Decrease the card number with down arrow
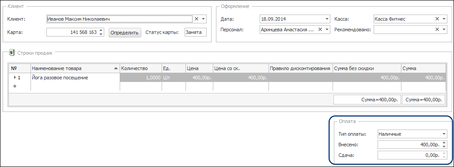This screenshot has width=454, height=167. point(101,34)
